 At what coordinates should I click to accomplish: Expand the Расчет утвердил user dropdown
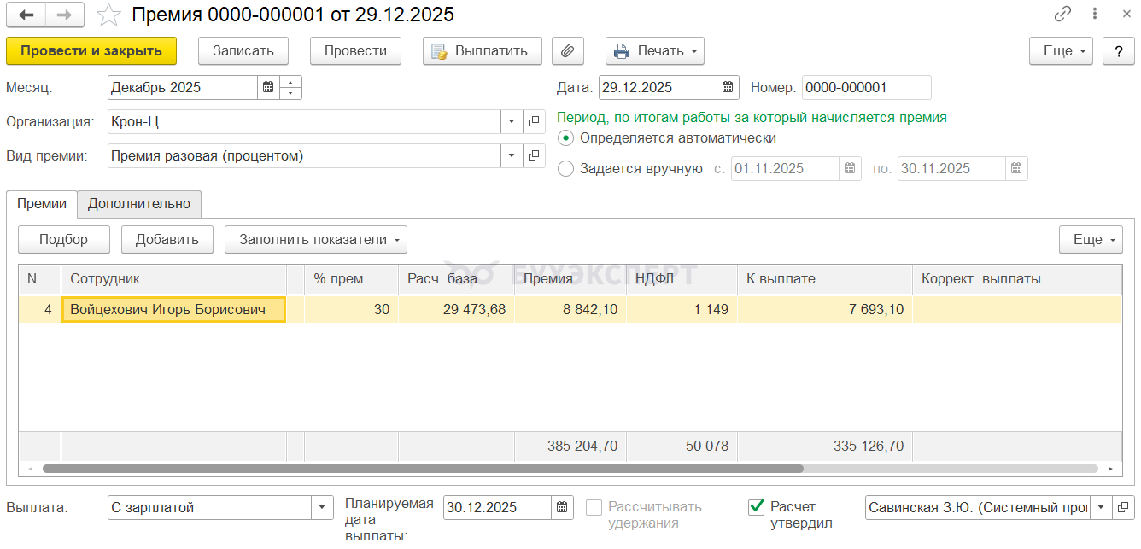(1102, 507)
